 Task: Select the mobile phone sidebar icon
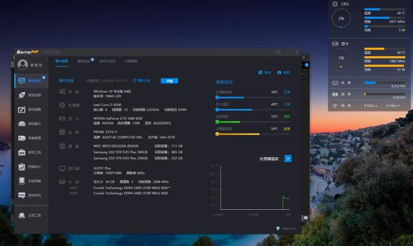21,181
